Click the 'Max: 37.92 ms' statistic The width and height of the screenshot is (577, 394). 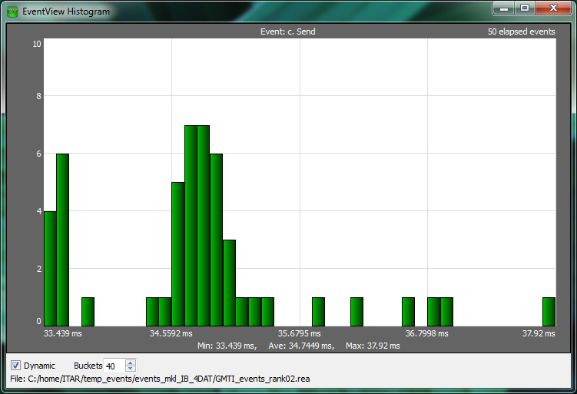click(x=373, y=346)
